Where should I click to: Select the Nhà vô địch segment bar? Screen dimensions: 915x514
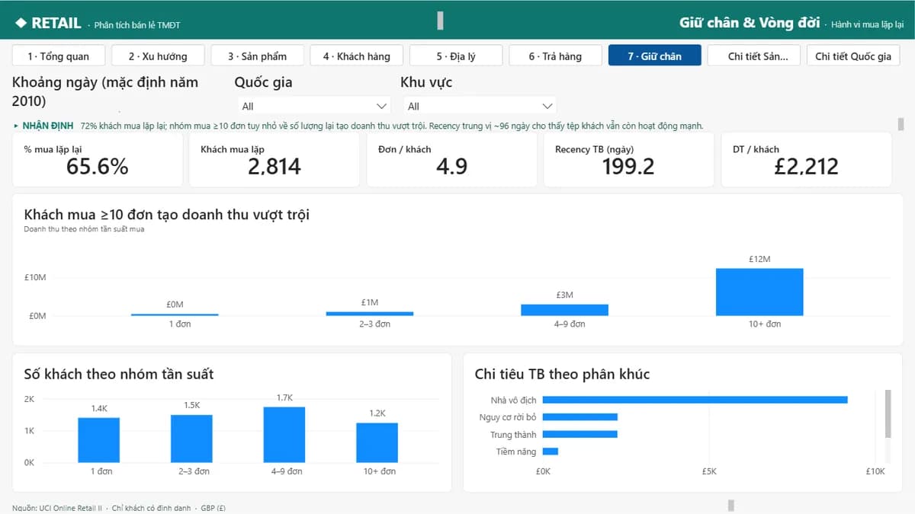coord(695,400)
